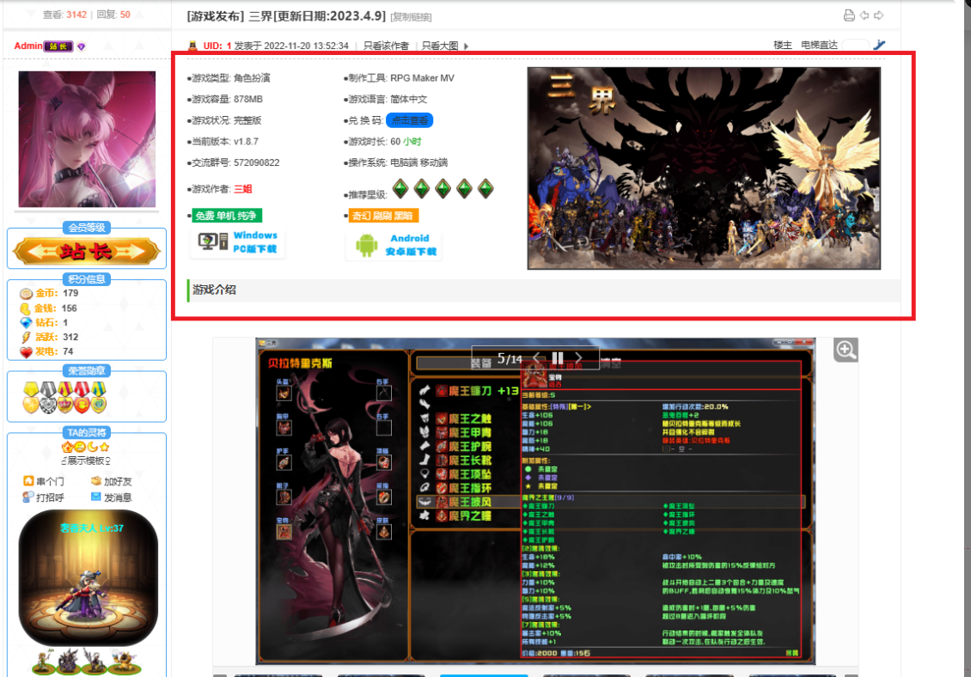
Task: Click the Admin pink avatar picture
Action: click(x=87, y=138)
